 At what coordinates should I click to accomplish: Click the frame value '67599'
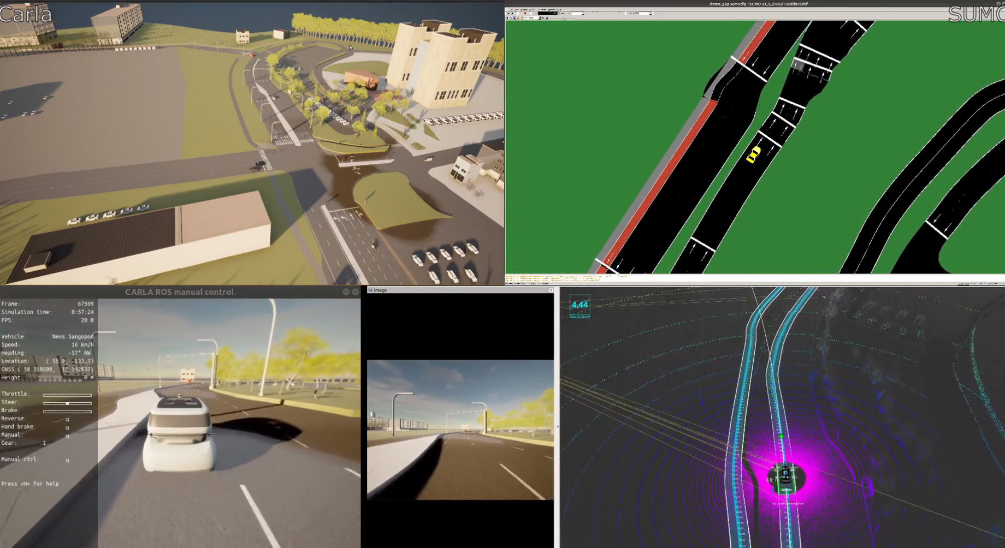coord(85,304)
